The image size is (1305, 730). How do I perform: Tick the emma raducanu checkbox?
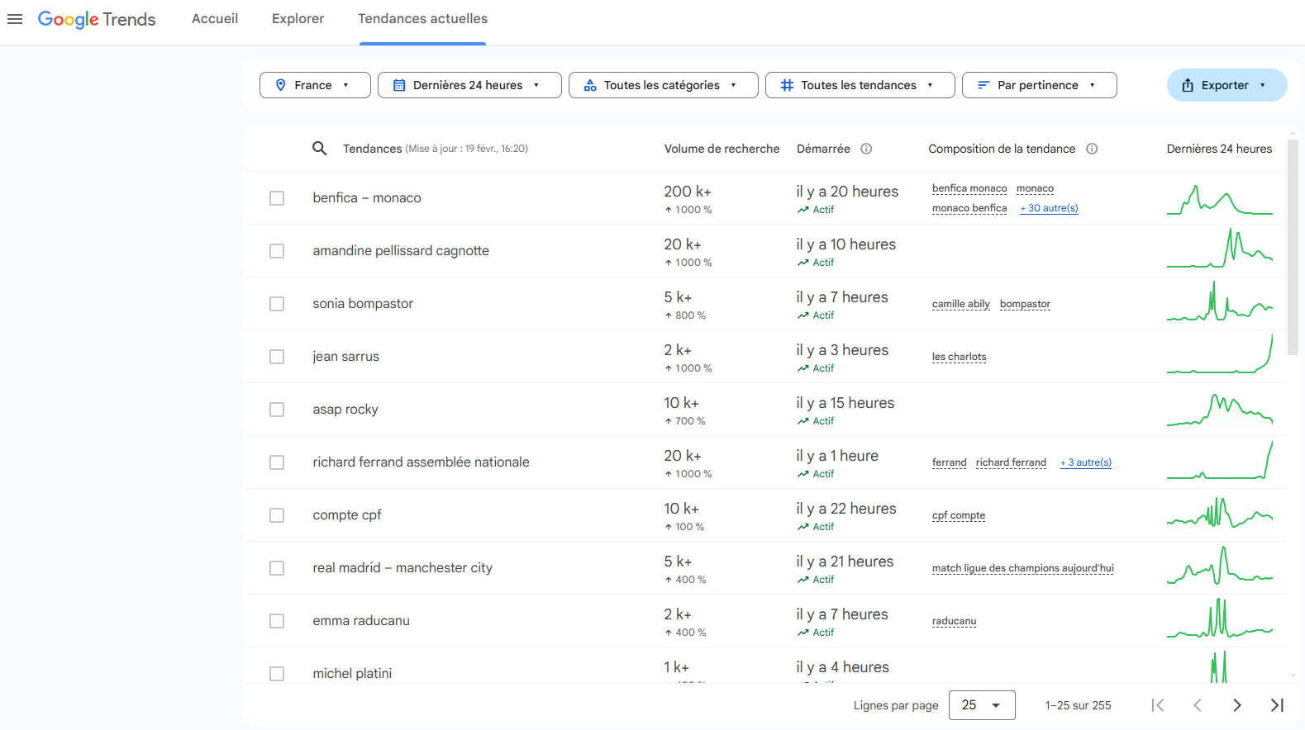click(277, 621)
